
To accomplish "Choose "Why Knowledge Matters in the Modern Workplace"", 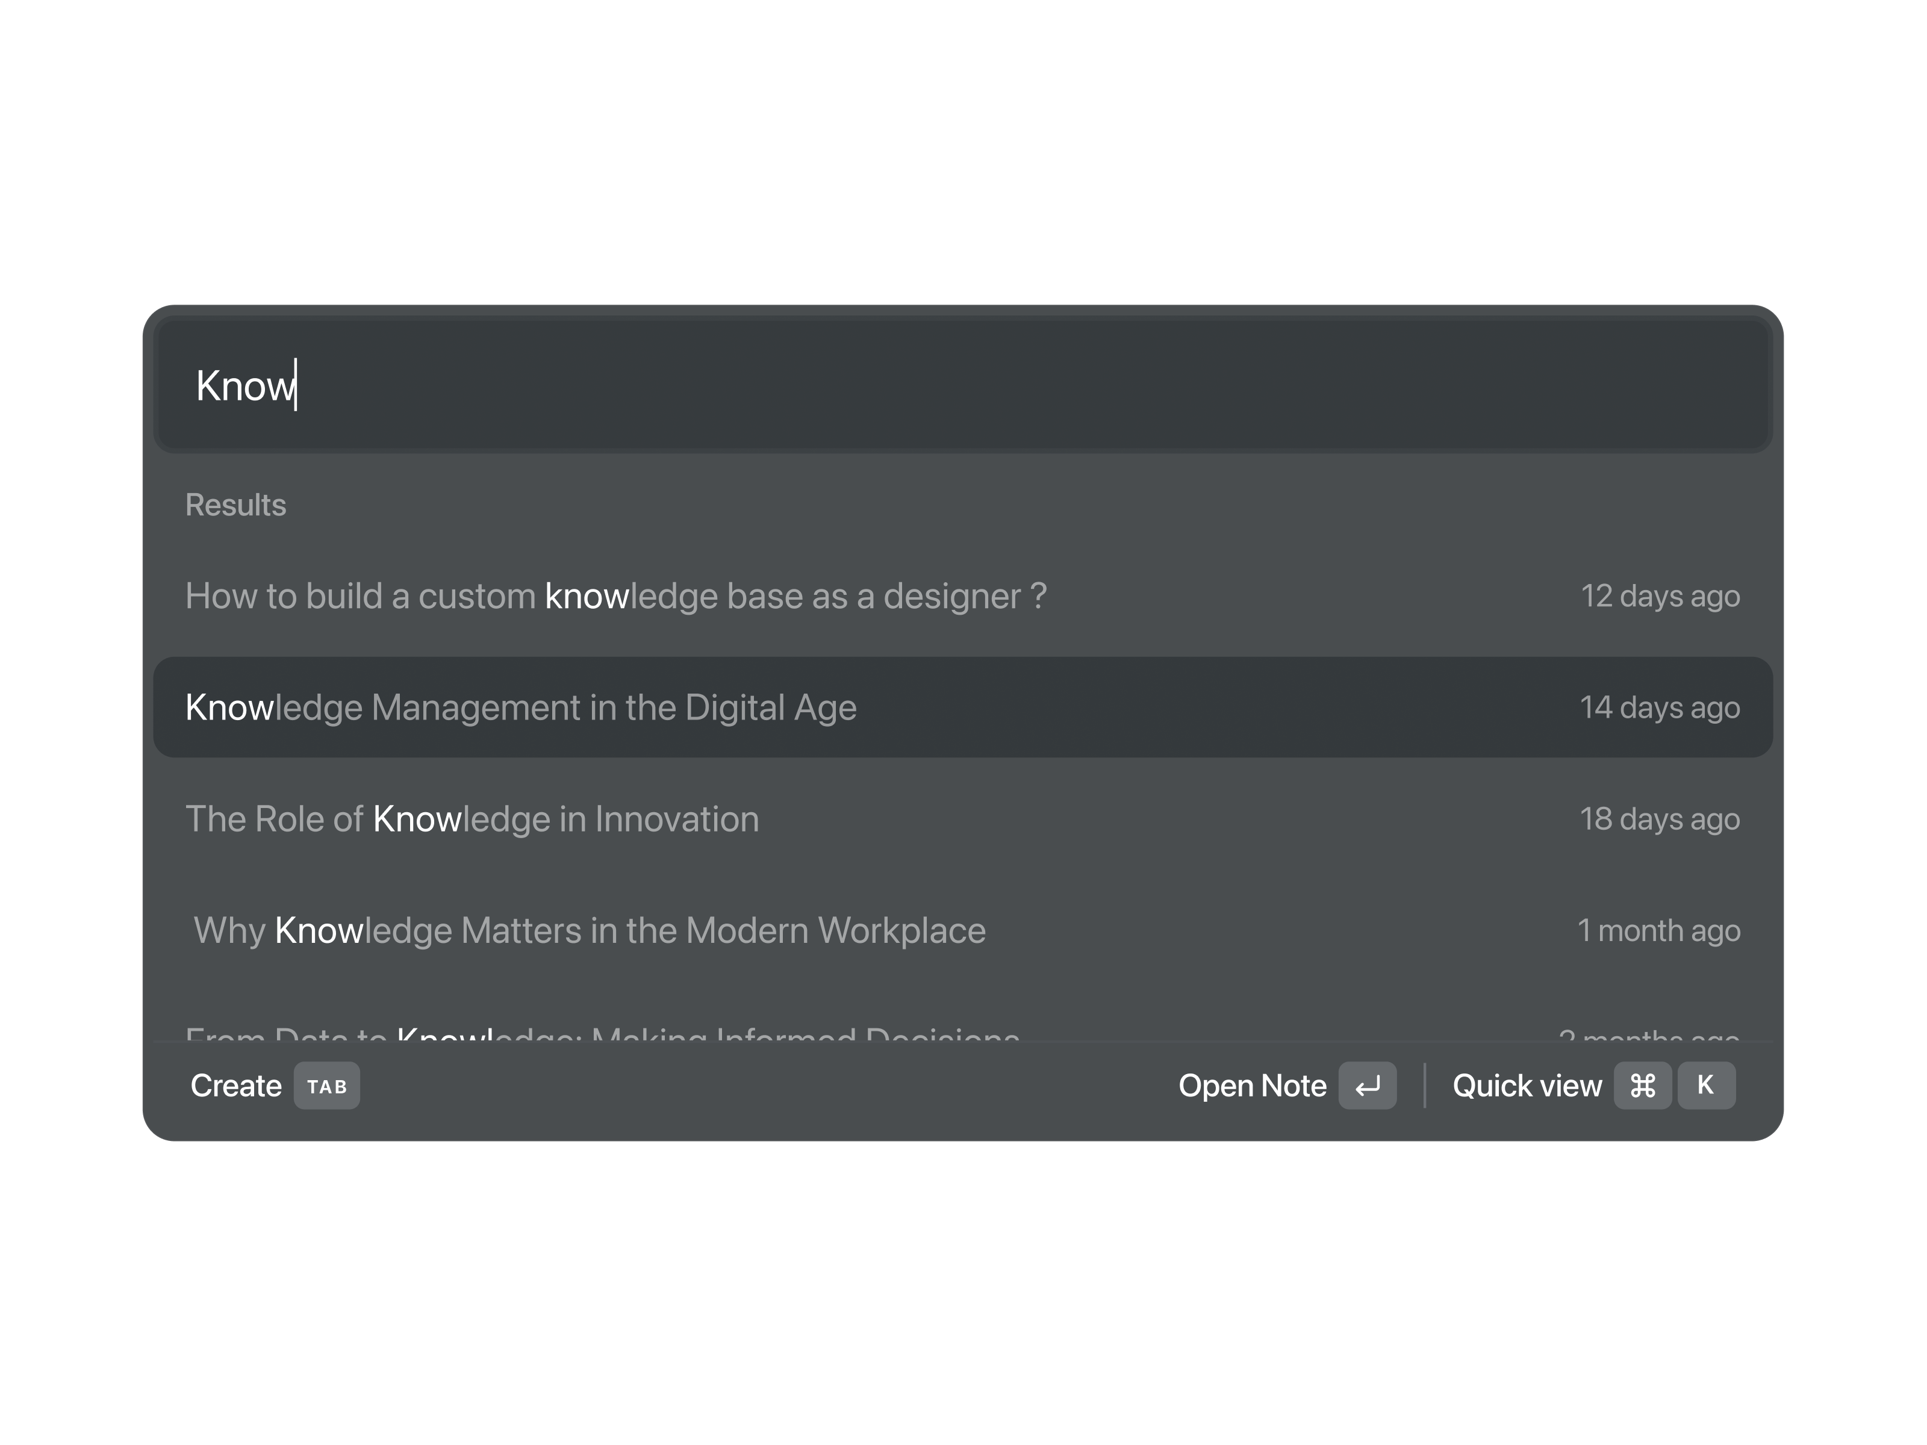I will tap(589, 931).
